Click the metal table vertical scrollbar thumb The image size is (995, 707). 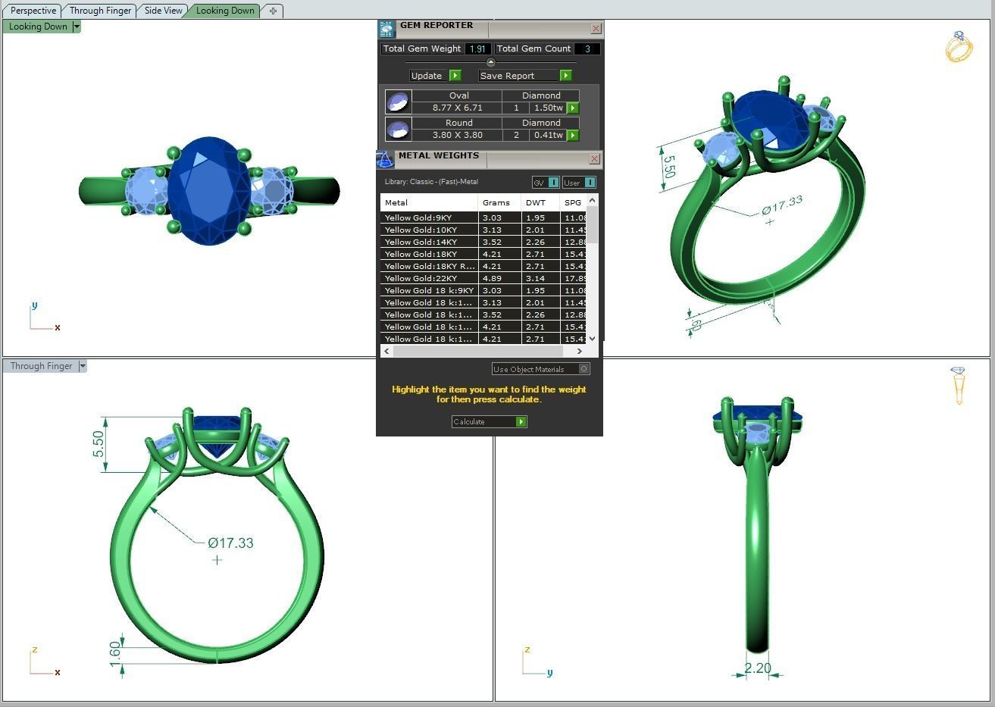(593, 224)
